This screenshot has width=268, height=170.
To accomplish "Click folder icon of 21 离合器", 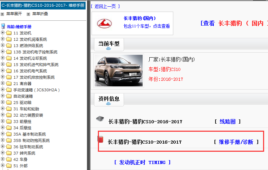I will [9, 83].
